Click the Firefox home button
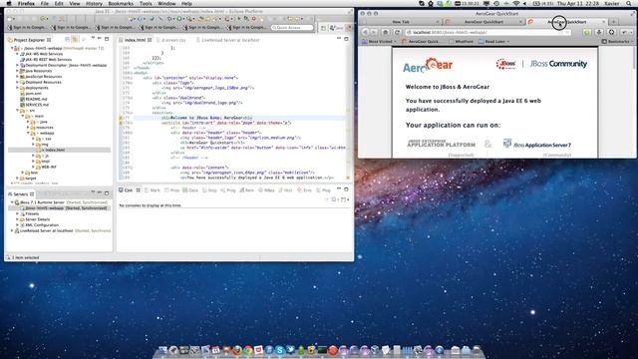Image resolution: width=638 pixels, height=359 pixels. pyautogui.click(x=386, y=32)
